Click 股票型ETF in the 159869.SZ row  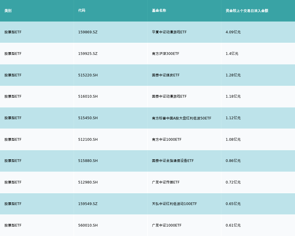coord(13,32)
